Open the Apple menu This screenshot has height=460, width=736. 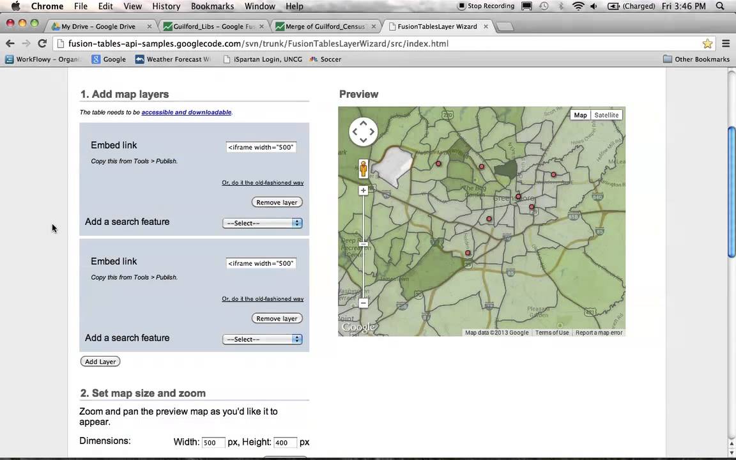(x=15, y=6)
